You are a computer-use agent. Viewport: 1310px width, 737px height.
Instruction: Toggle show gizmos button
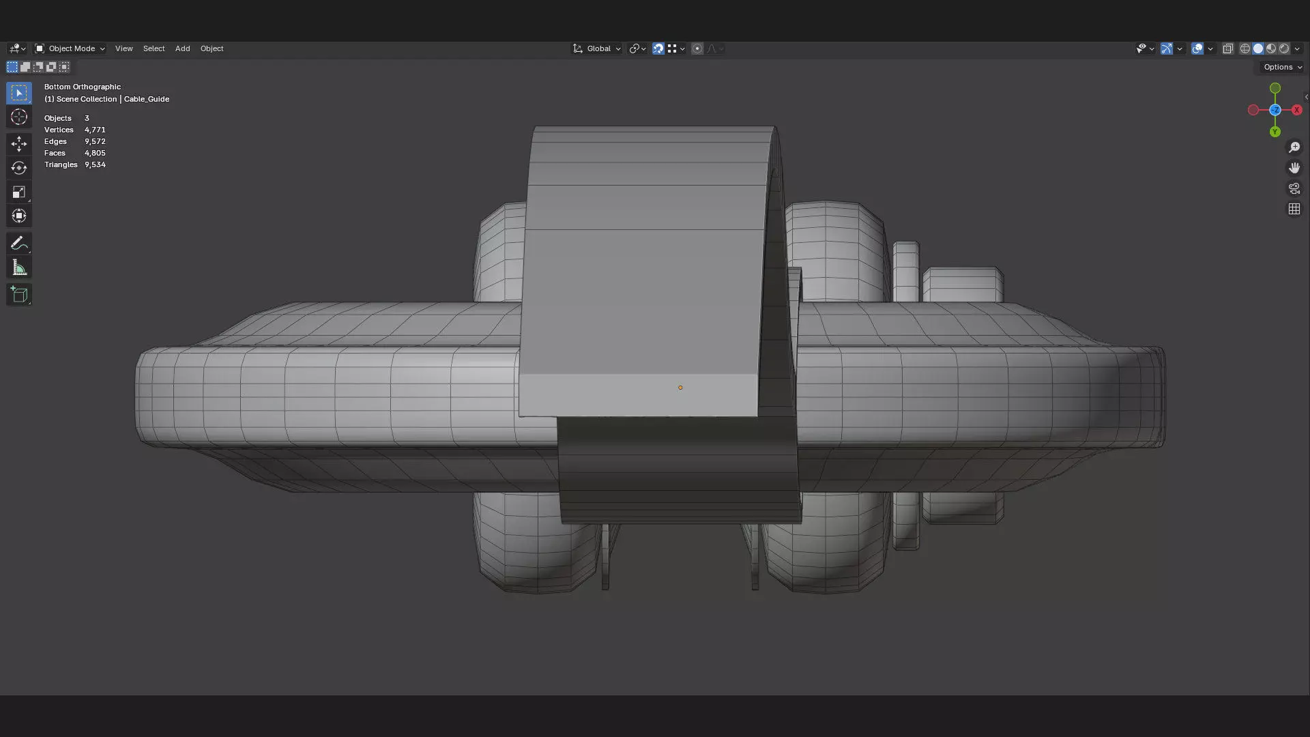(x=1167, y=48)
